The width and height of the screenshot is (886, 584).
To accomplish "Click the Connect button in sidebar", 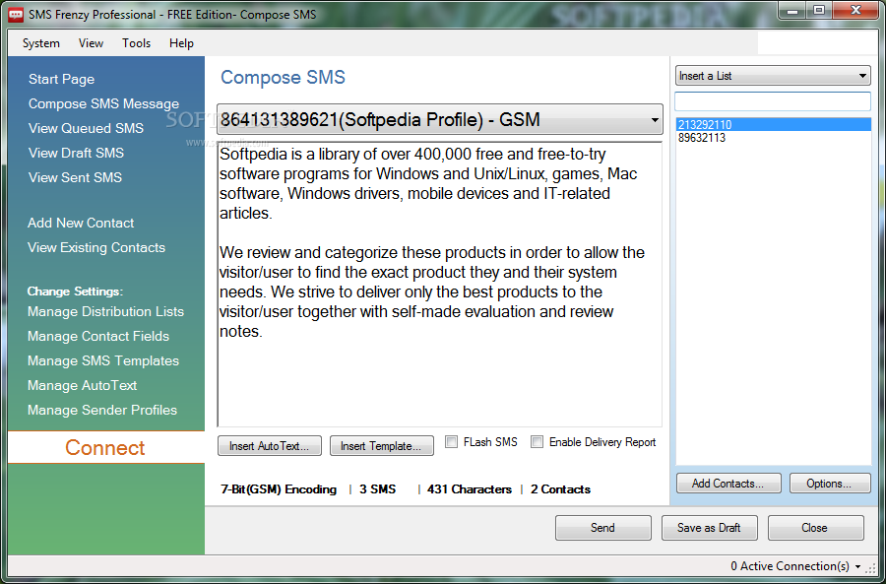I will tap(105, 448).
